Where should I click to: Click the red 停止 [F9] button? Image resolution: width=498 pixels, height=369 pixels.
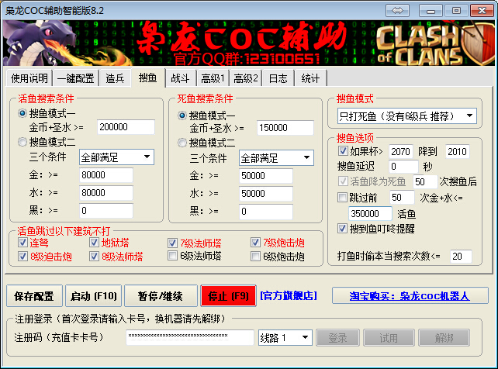(x=227, y=295)
